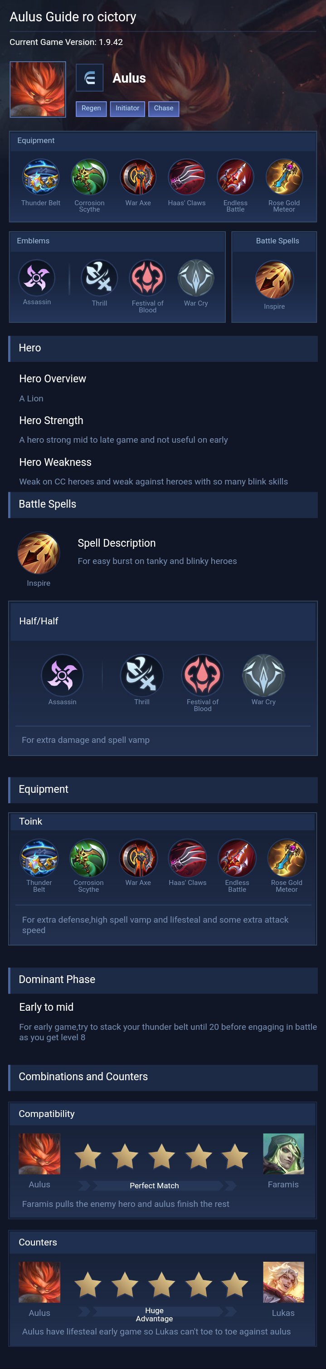This screenshot has width=326, height=1369.
Task: Click the fighter role icon beside the Aulus name
Action: pyautogui.click(x=90, y=78)
